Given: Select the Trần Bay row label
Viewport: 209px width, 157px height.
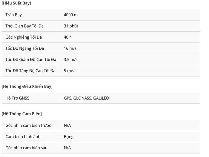Looking at the screenshot, I should pos(14,15).
